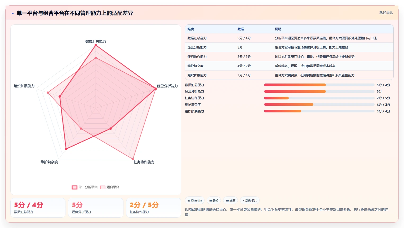Click the 组织扩展能力 progress bar

click(x=319, y=111)
